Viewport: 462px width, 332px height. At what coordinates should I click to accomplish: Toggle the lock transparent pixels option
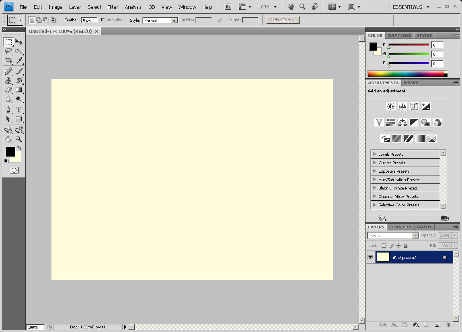pos(384,246)
